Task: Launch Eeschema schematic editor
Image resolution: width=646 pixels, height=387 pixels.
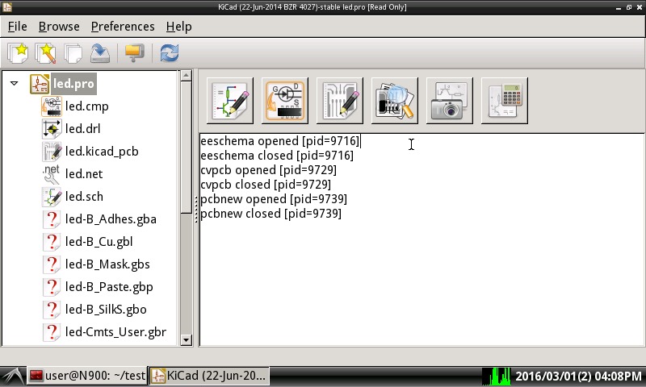Action: [230, 100]
